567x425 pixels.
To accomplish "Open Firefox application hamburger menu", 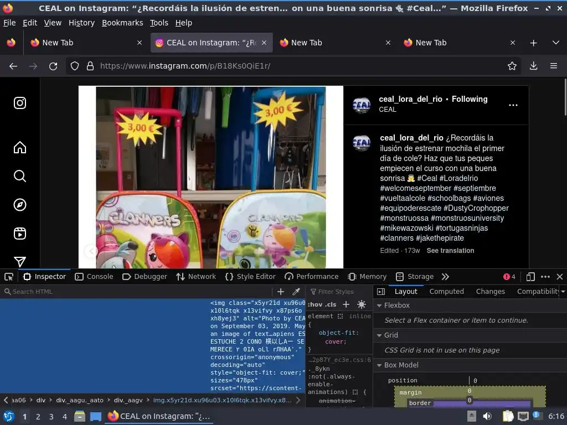I will [x=554, y=66].
